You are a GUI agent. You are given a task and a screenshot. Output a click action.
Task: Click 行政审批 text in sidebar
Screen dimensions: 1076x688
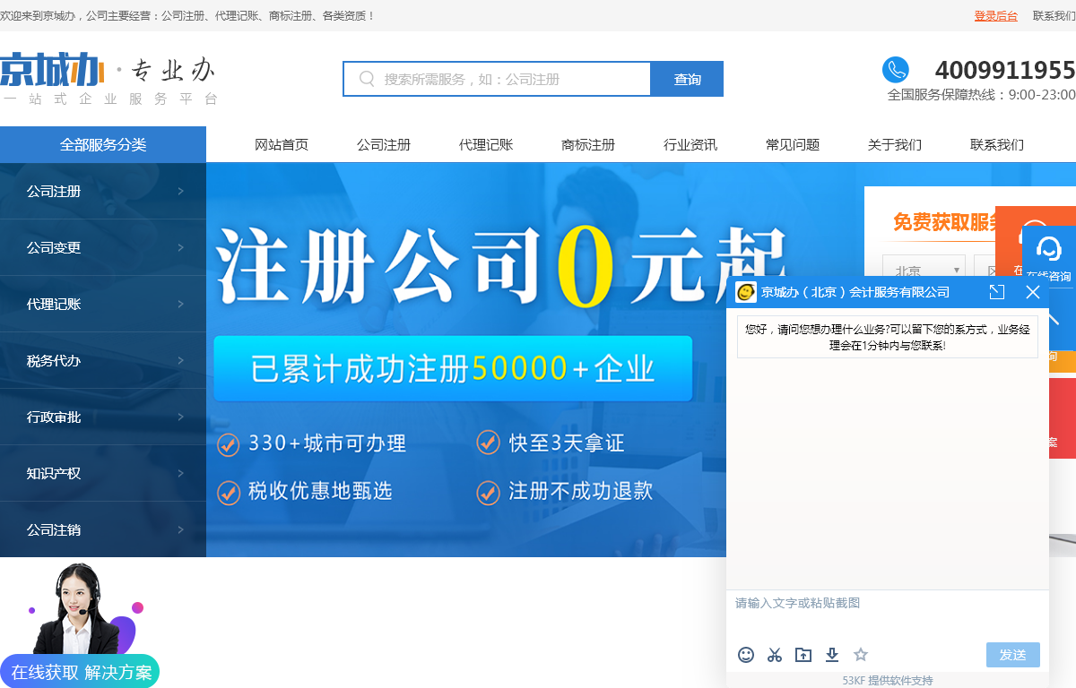(54, 417)
